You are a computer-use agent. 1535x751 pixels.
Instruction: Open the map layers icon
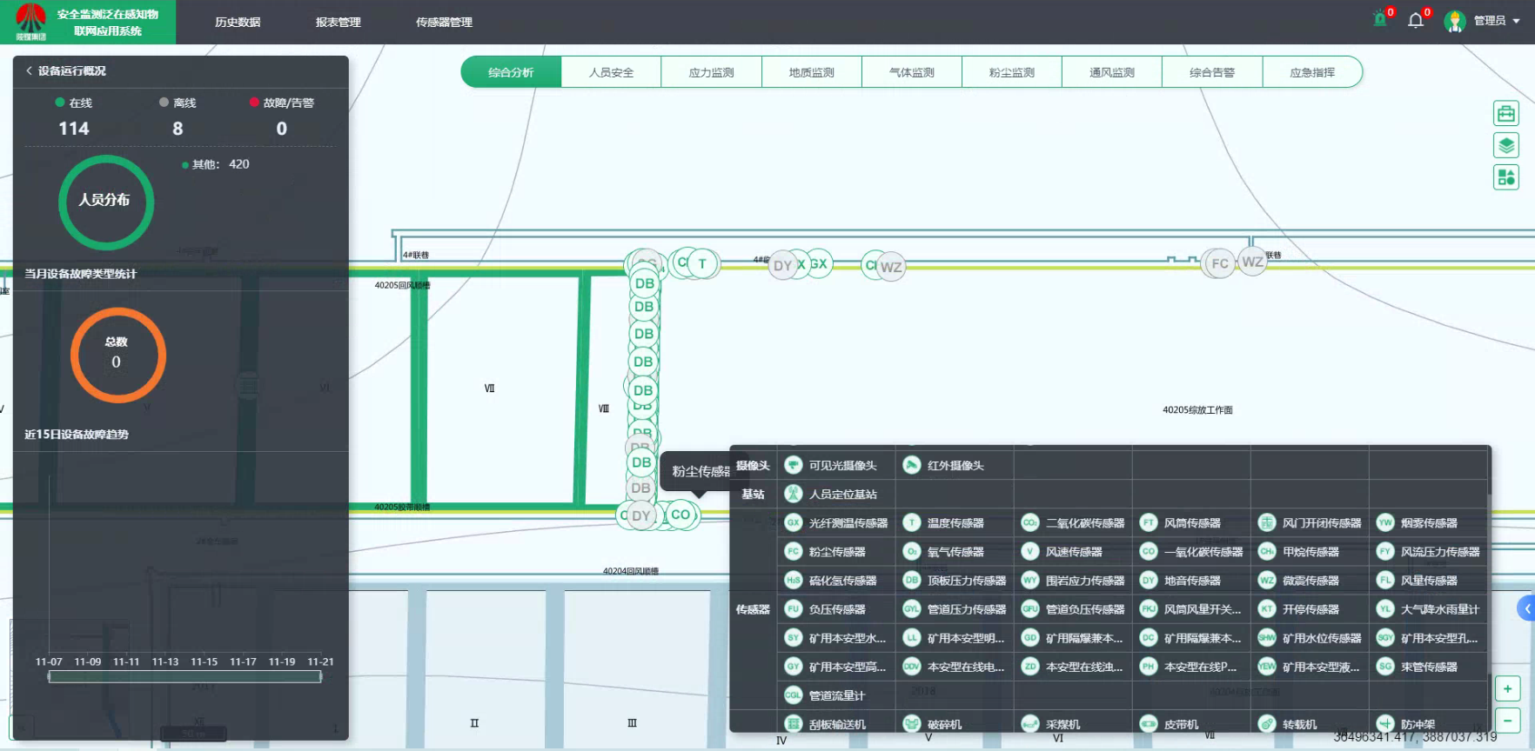pyautogui.click(x=1505, y=145)
